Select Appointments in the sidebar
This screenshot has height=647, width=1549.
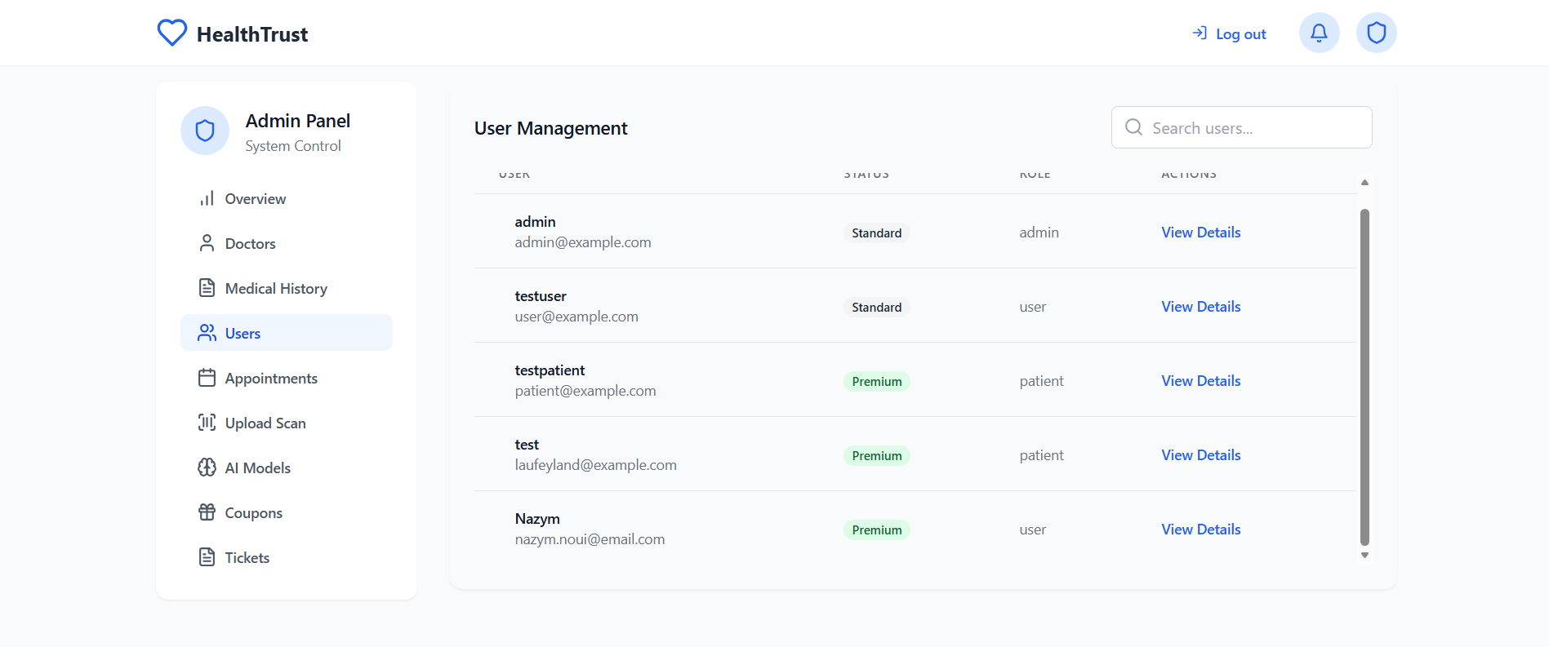[x=287, y=378]
